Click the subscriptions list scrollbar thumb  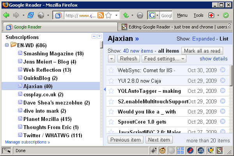pos(101,45)
